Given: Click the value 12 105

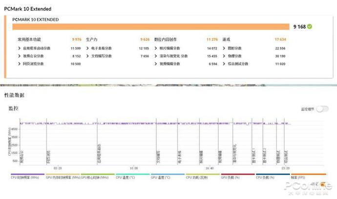Looking at the screenshot, I should 144,48.
